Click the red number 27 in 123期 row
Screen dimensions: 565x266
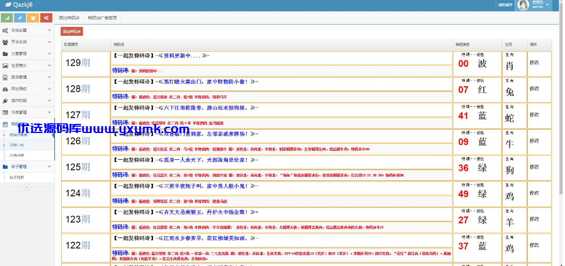[x=463, y=220]
